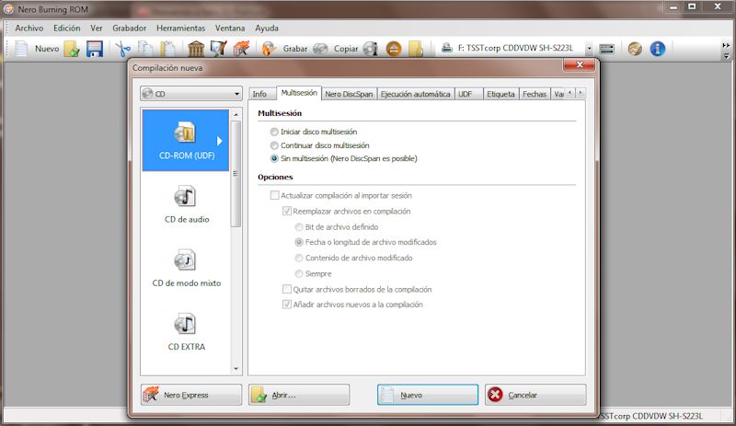Click the recorder drive printer icon

(x=447, y=48)
